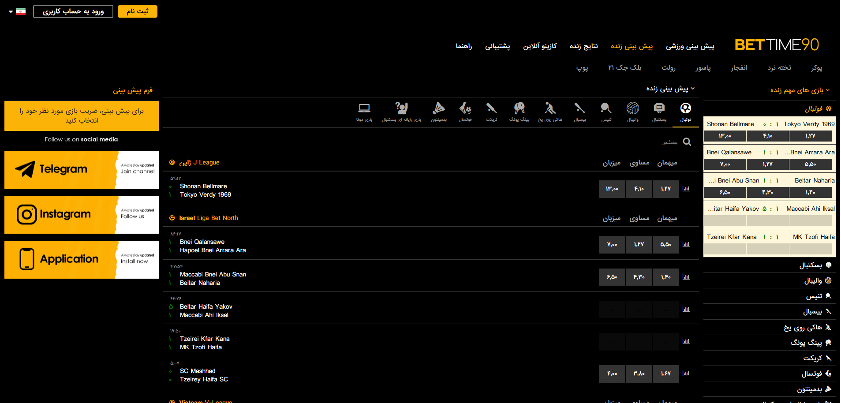
Task: Expand هاکی روی یخ in the sidebar sports list
Action: (x=803, y=327)
